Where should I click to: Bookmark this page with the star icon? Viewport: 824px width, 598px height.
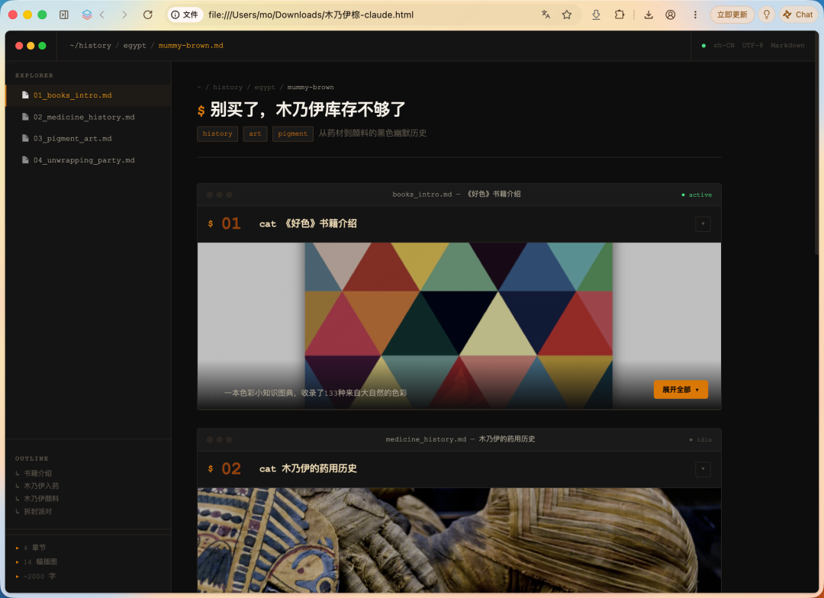[566, 14]
